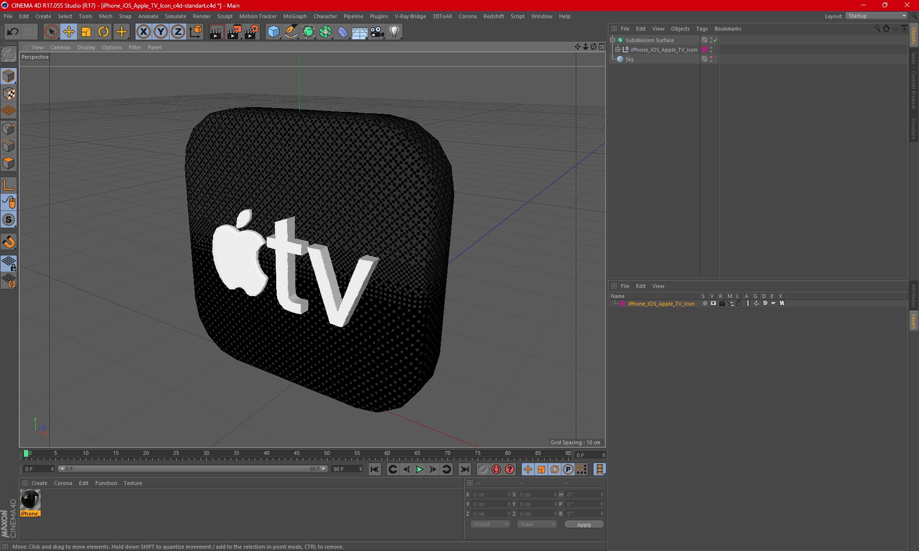This screenshot has width=919, height=551.
Task: Activate the Rotate tool in top toolbar
Action: (x=103, y=32)
